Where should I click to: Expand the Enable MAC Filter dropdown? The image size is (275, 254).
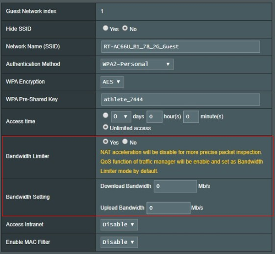(x=119, y=242)
